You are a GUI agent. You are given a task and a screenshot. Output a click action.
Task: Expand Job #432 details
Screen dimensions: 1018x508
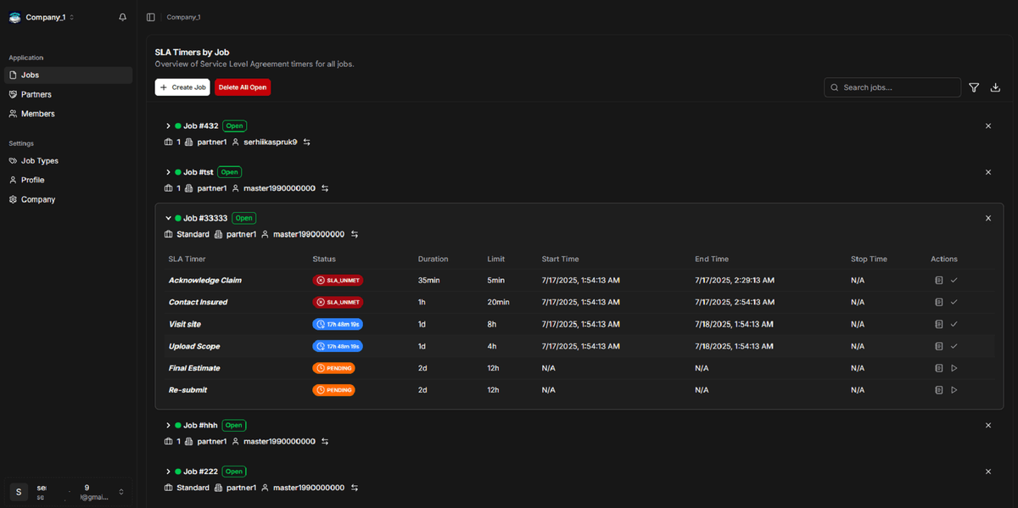tap(168, 126)
